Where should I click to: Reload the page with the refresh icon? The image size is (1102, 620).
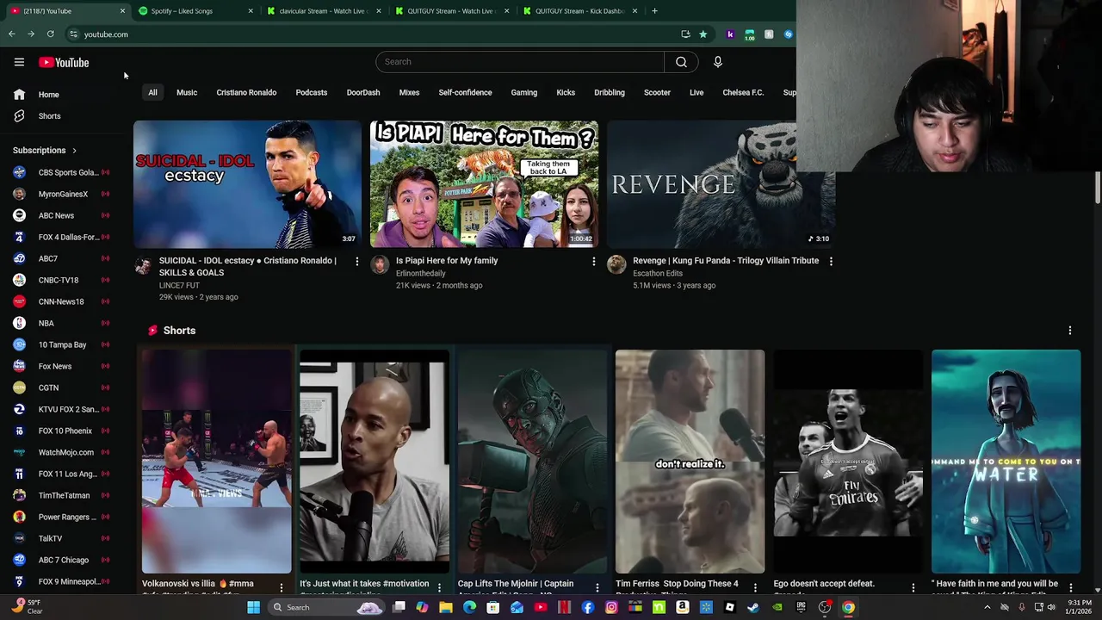(x=50, y=34)
